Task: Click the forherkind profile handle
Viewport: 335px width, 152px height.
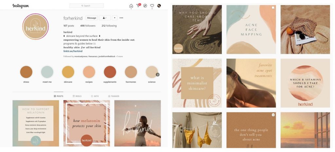Action: pyautogui.click(x=73, y=18)
